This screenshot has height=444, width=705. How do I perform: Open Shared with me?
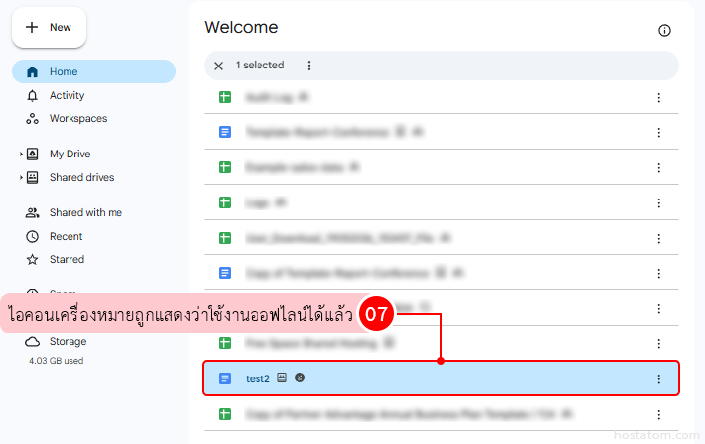[85, 212]
